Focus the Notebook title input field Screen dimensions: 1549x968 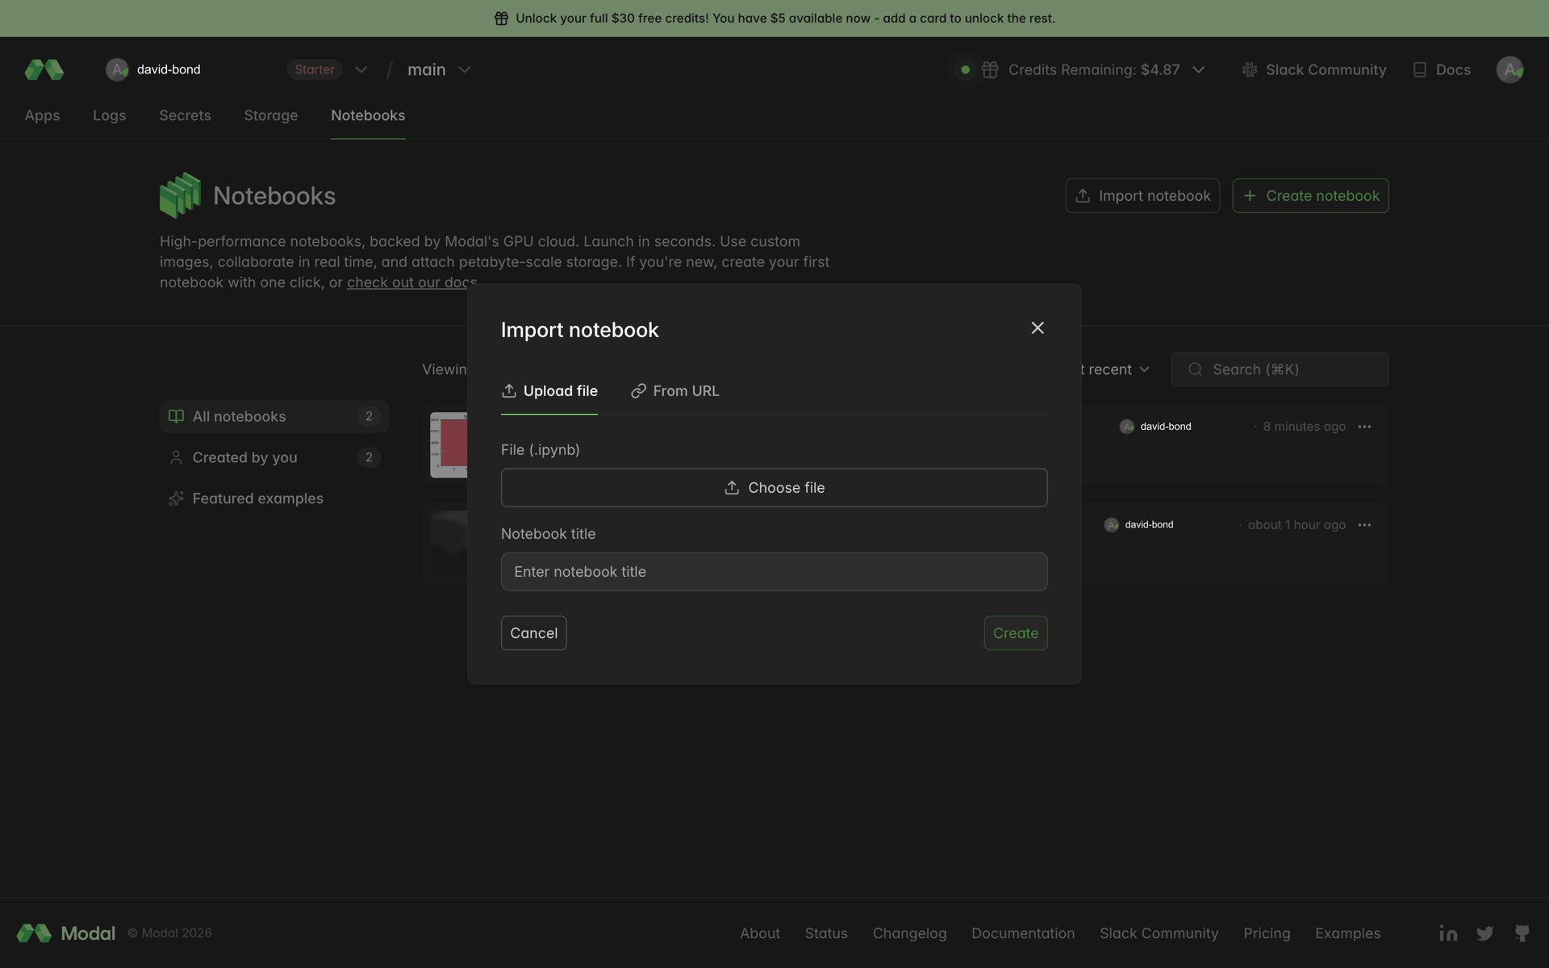(774, 571)
